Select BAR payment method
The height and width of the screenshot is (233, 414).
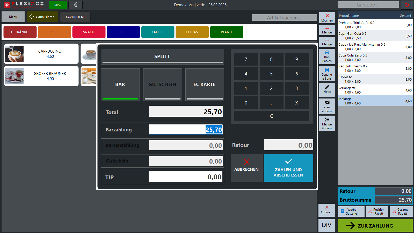(x=120, y=84)
